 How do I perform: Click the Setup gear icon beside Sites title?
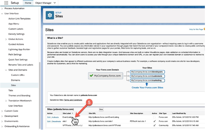[49, 15]
